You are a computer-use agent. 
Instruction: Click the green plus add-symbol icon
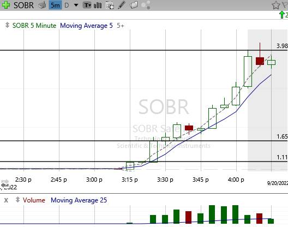click(x=6, y=5)
